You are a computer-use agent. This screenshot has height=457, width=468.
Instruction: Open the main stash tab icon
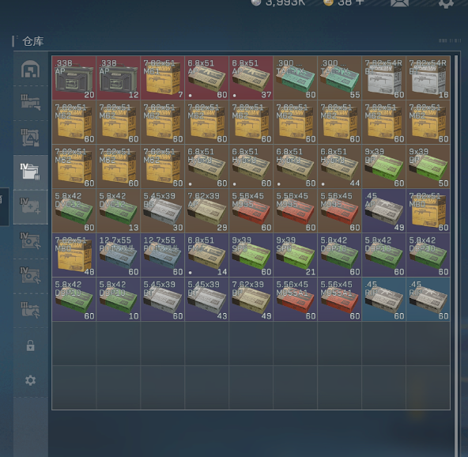pos(30,69)
